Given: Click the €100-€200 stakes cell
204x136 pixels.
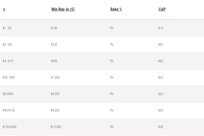Looking at the screenshot, I should coord(10,127).
